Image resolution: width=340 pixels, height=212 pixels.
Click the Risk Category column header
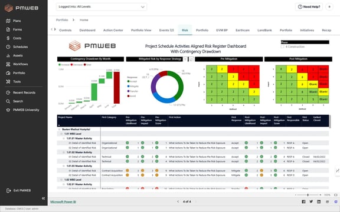pos(109,117)
